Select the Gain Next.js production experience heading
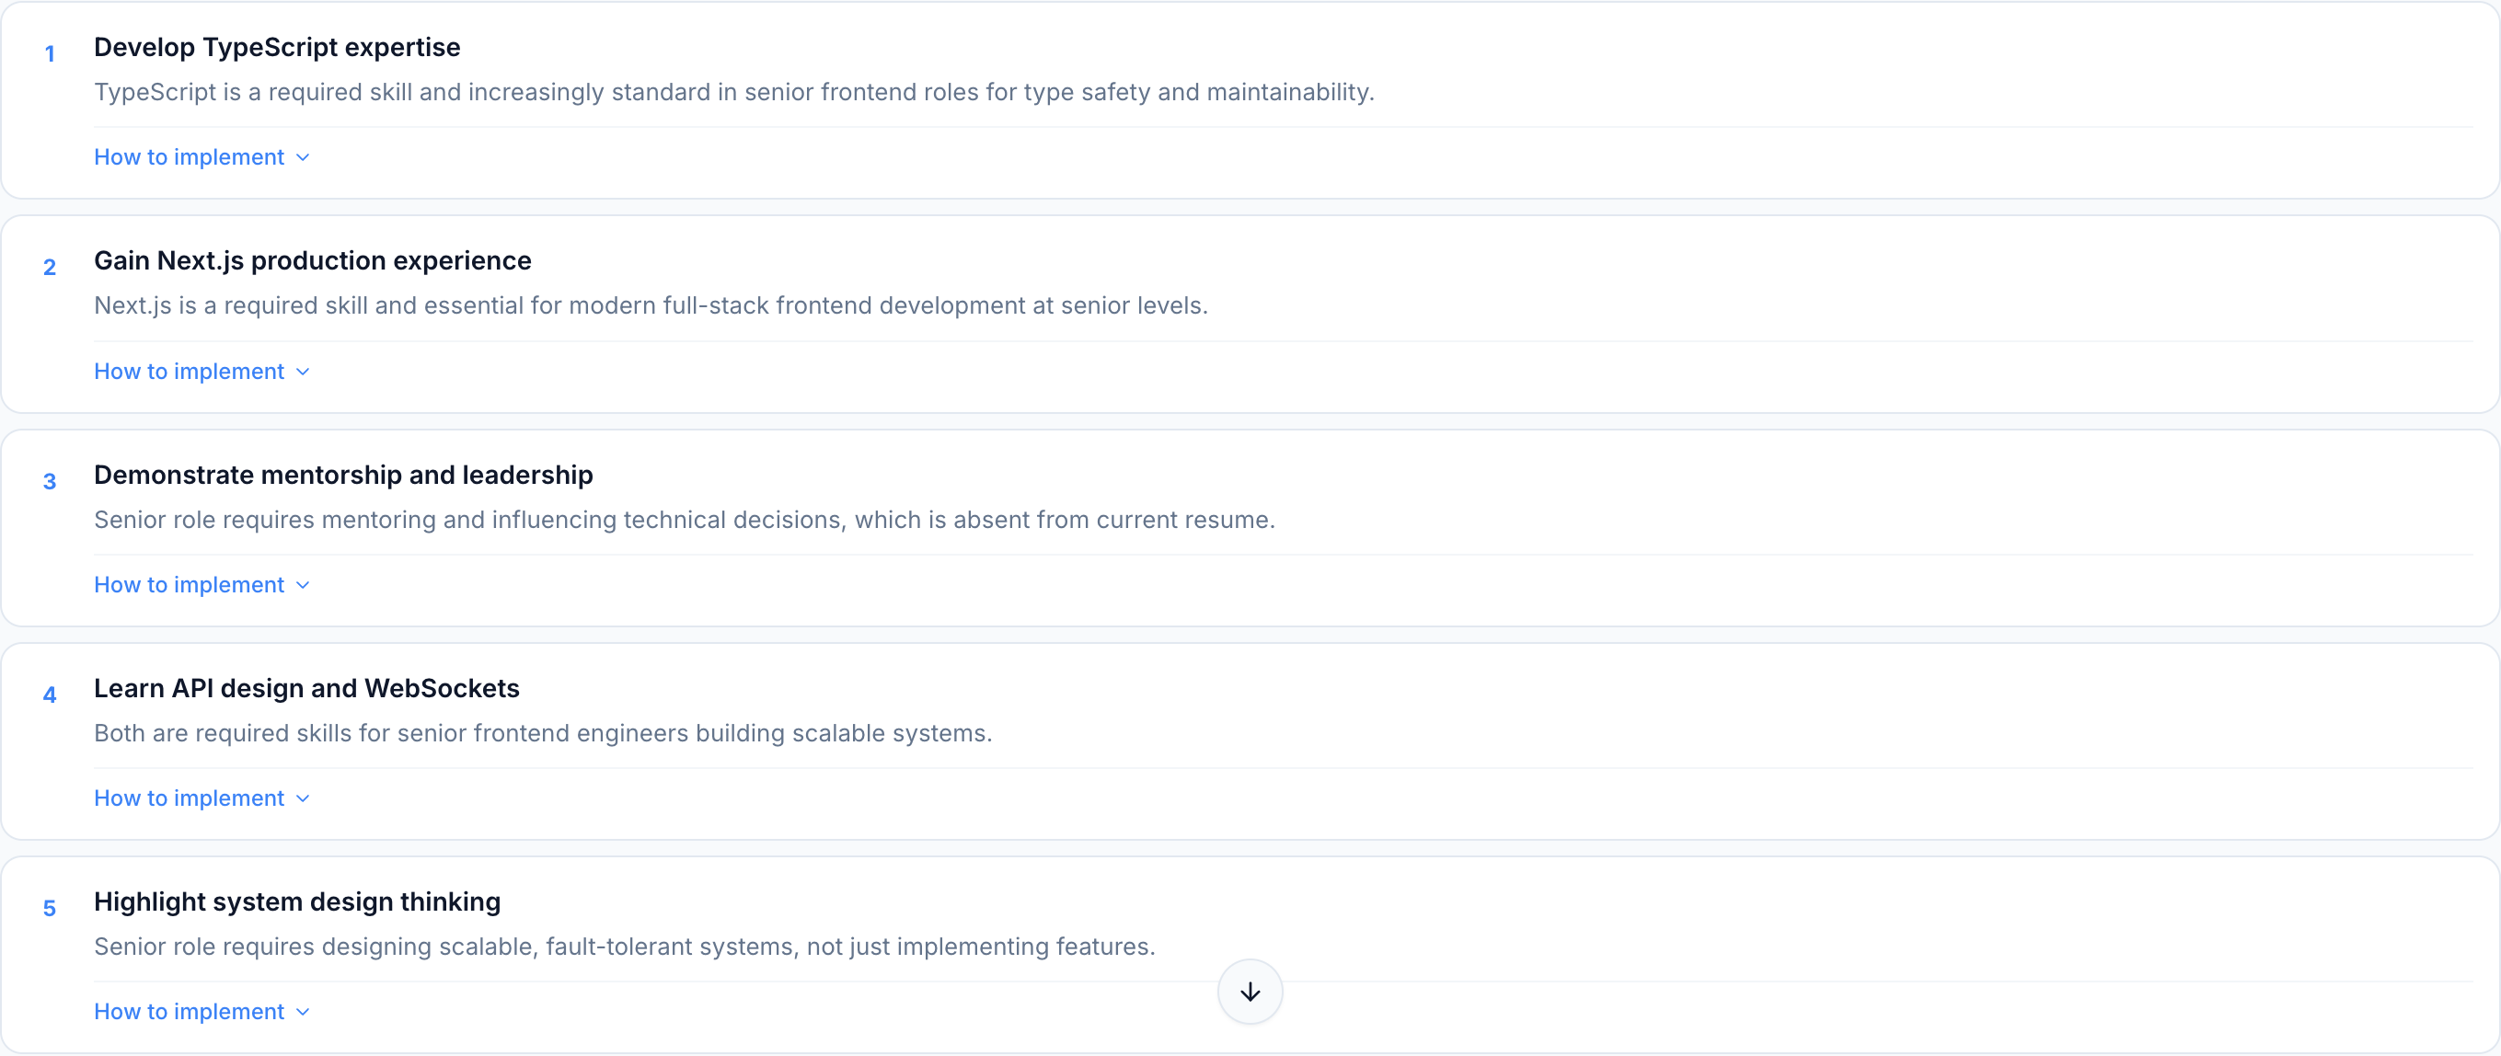Image resolution: width=2501 pixels, height=1056 pixels. 312,260
